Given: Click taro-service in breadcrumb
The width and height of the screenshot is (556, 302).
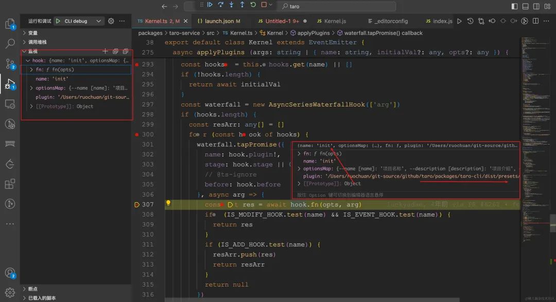Looking at the screenshot, I should pyautogui.click(x=184, y=33).
